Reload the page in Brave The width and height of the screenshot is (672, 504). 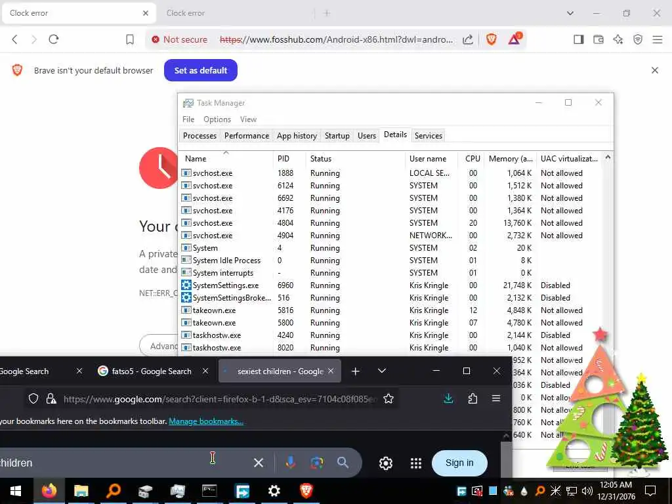54,39
